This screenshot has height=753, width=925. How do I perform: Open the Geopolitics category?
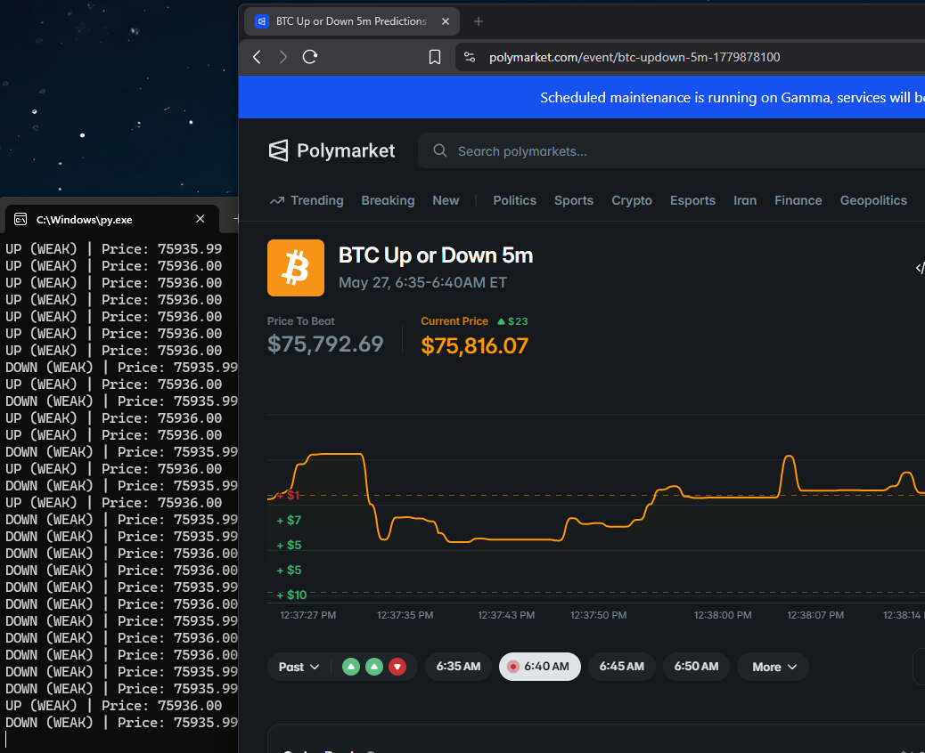[x=873, y=200]
